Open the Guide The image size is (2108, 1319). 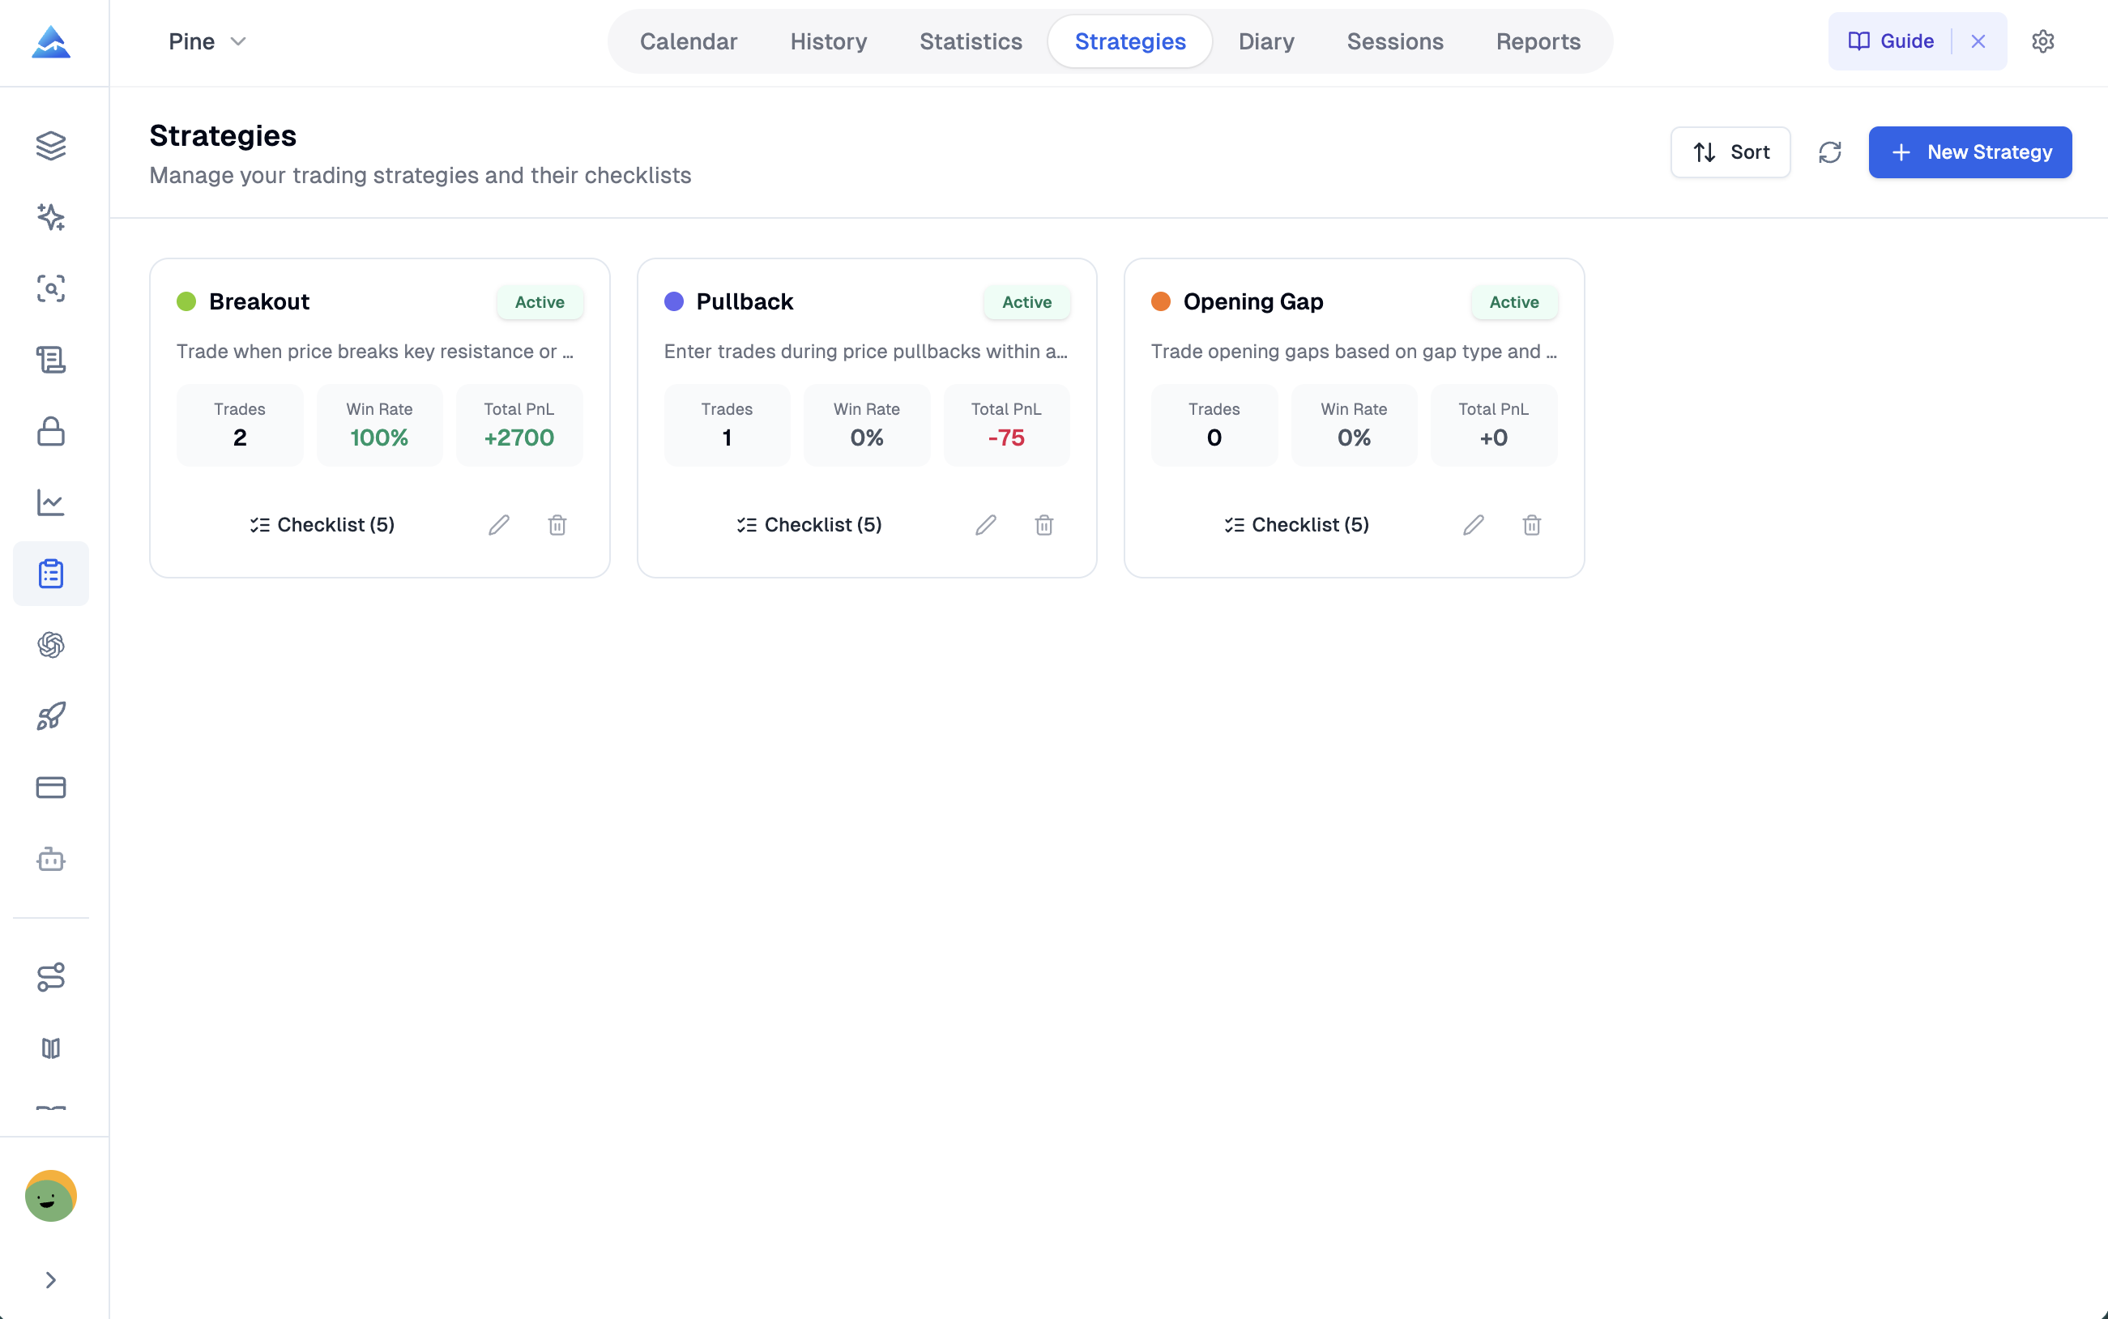1891,41
